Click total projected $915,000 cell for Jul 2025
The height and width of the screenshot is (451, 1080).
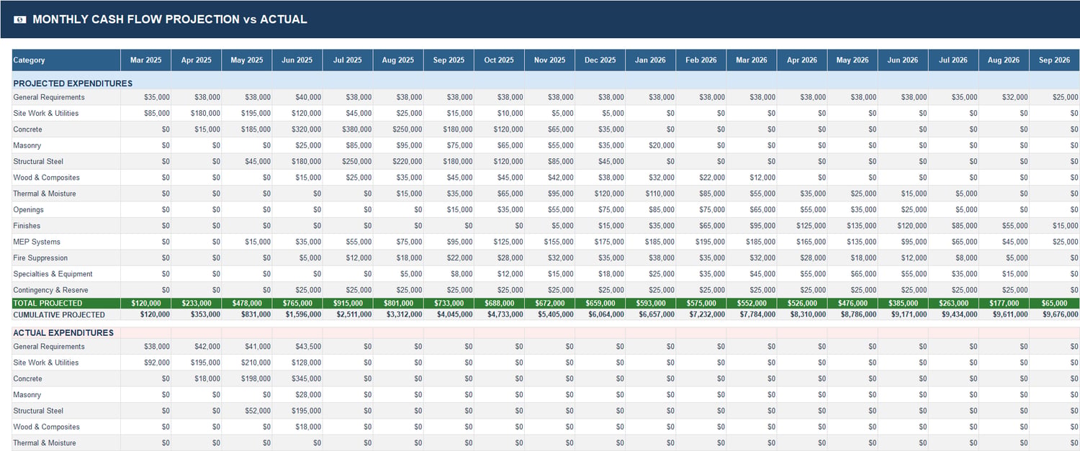(x=348, y=304)
